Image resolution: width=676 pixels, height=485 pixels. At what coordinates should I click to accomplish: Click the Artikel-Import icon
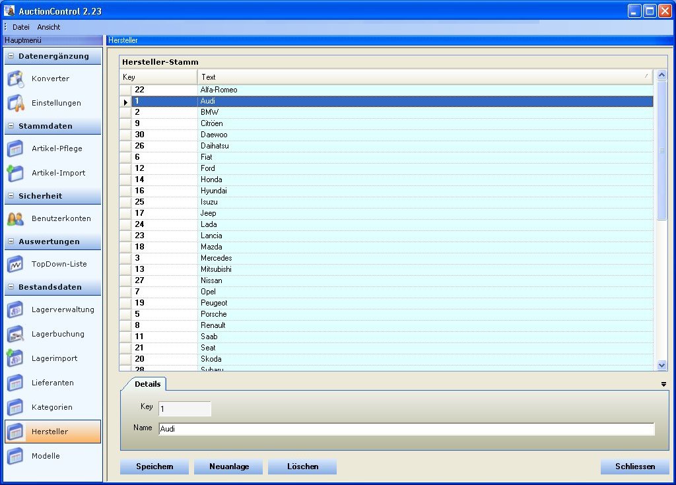(16, 173)
